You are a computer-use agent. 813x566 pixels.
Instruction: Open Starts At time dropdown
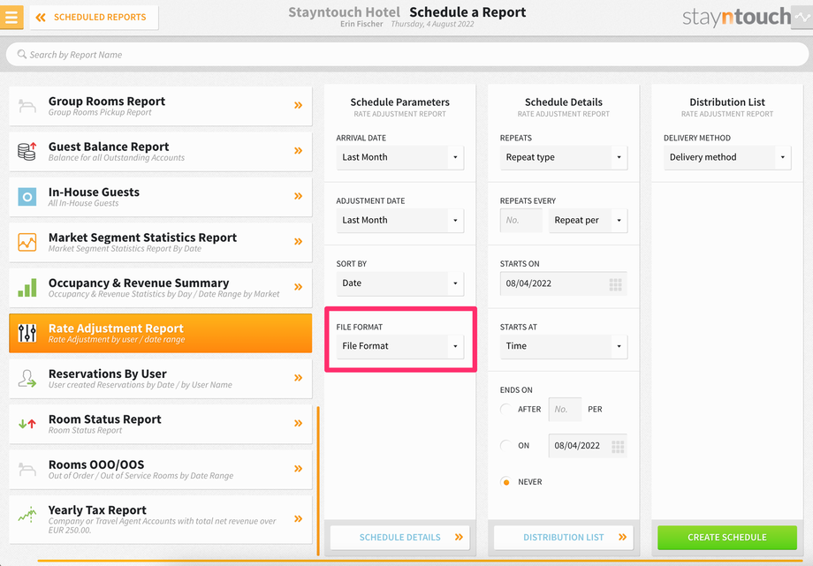coord(564,346)
